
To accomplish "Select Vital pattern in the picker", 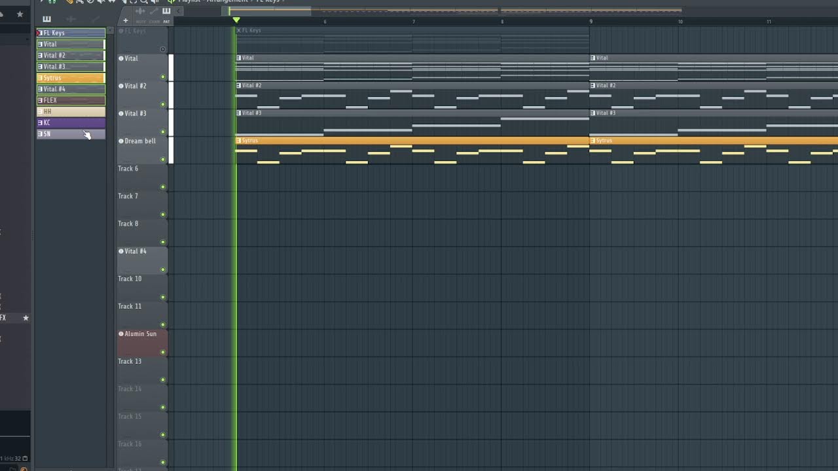I will click(x=71, y=44).
